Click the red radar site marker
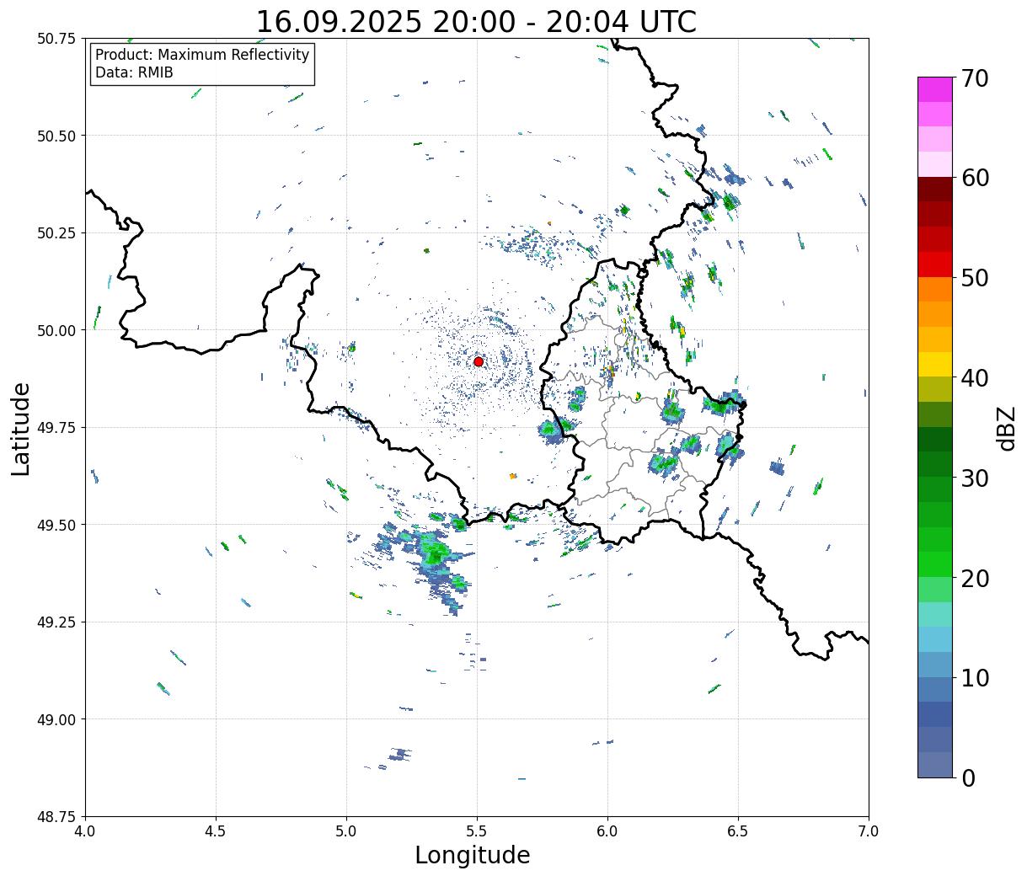The width and height of the screenshot is (1027, 876). coord(479,361)
